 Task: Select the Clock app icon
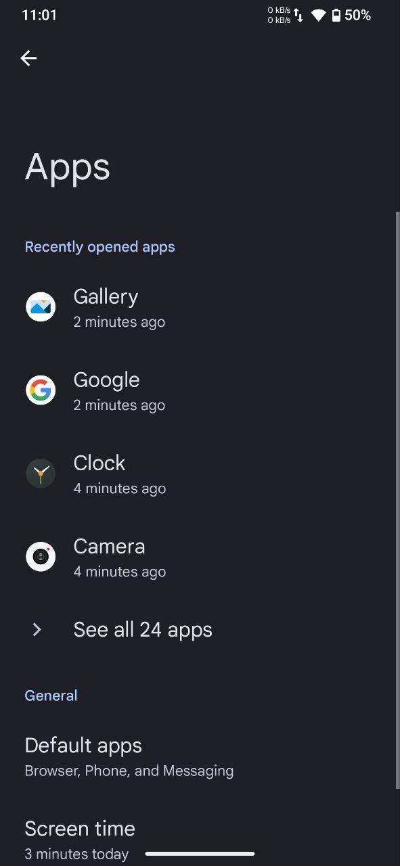pyautogui.click(x=41, y=474)
